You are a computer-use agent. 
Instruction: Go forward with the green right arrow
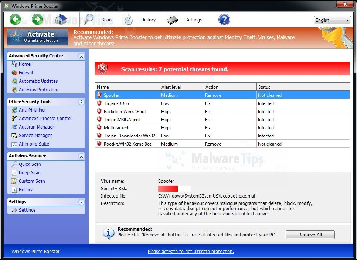37,19
